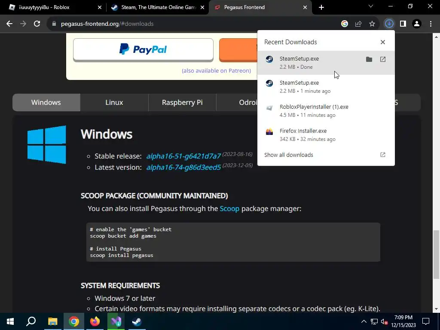Viewport: 440px width, 330px height.
Task: Select the SteamSetup.exe download from 1 minute ago
Action: 326,87
